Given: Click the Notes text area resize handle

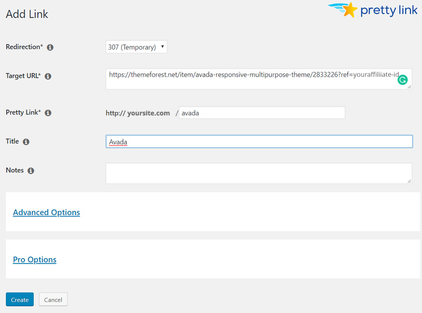Looking at the screenshot, I should click(x=409, y=181).
